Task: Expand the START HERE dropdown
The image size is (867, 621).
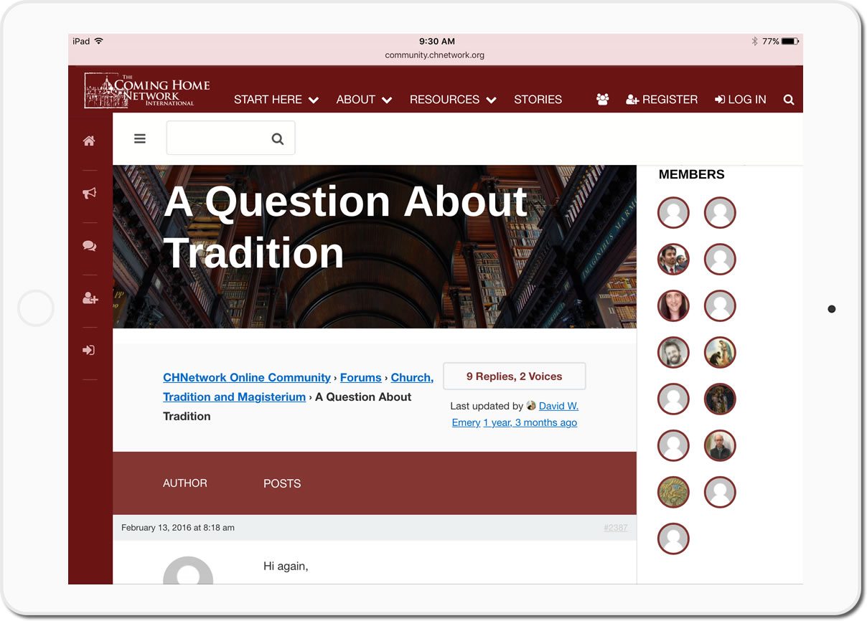Action: click(276, 100)
